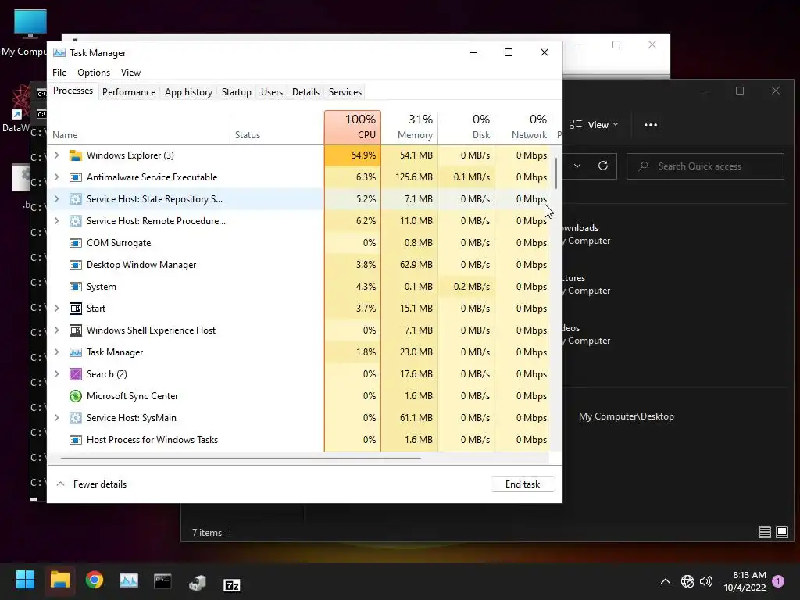Click the horizontal scrollbar in Task Manager

point(241,459)
